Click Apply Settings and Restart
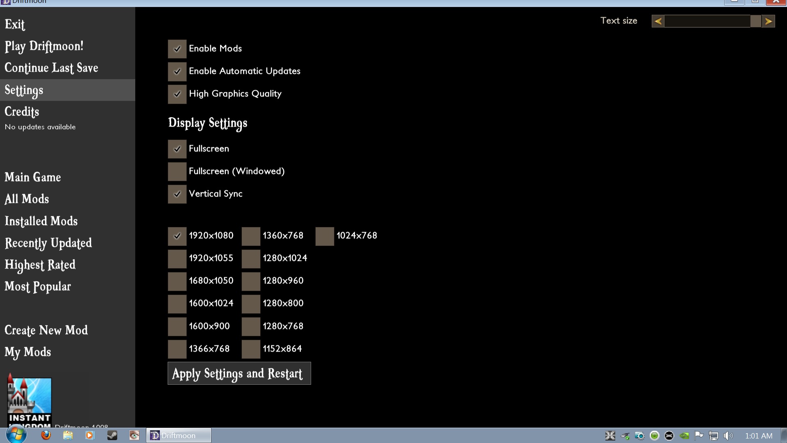The width and height of the screenshot is (787, 443). pyautogui.click(x=239, y=373)
